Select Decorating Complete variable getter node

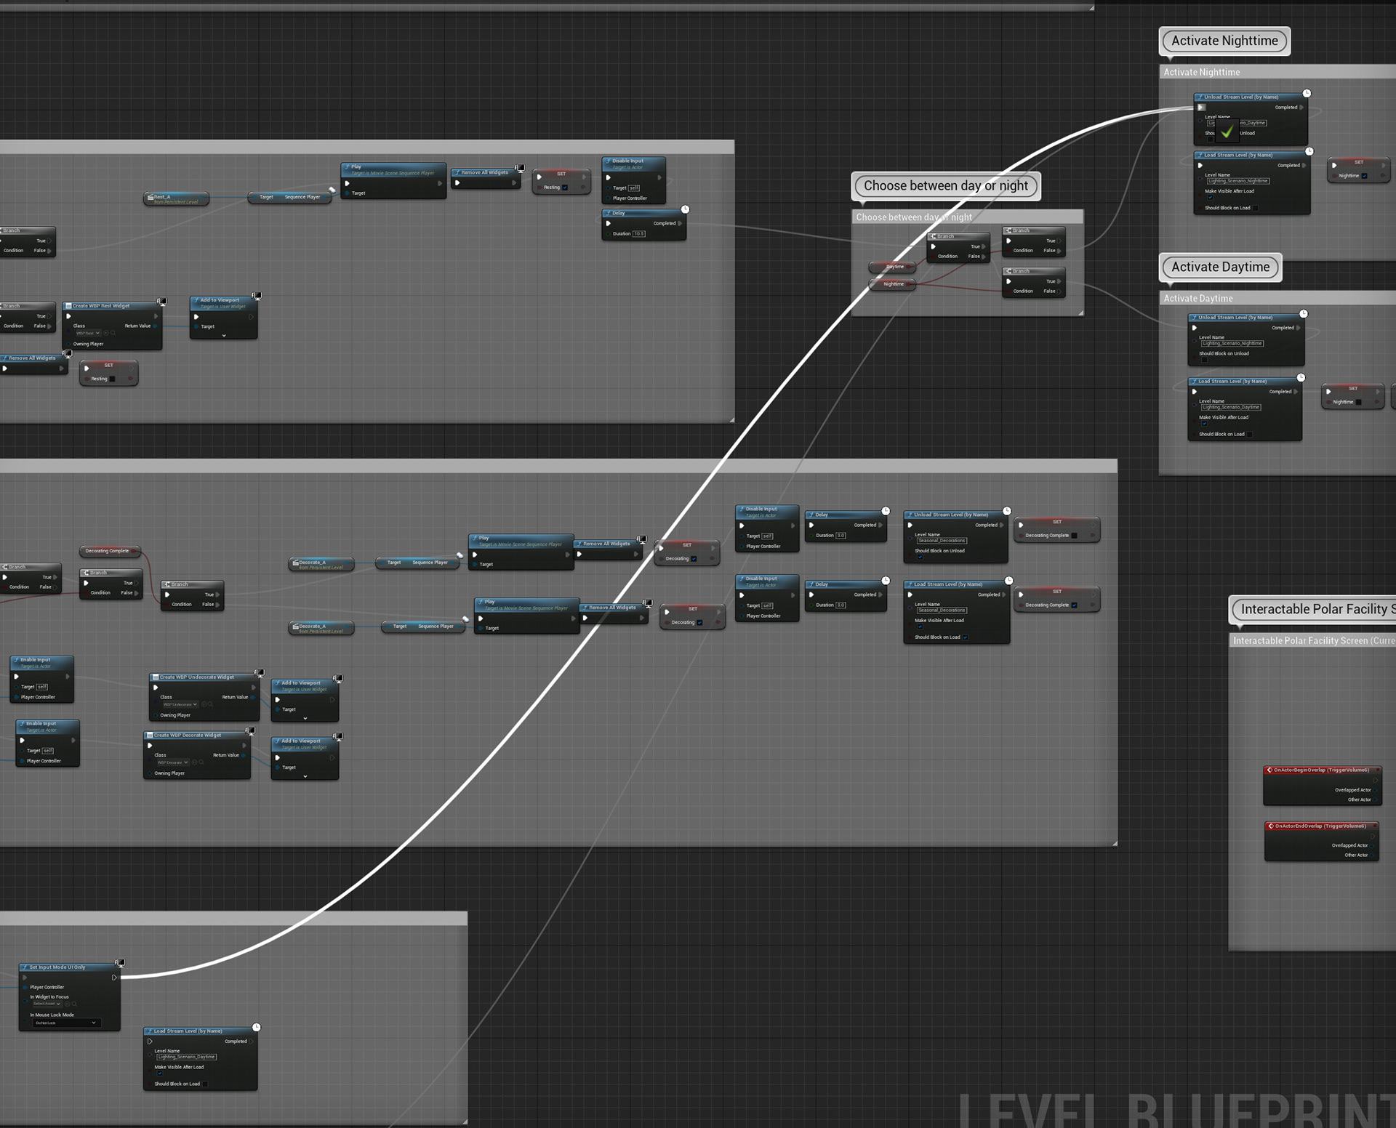110,551
